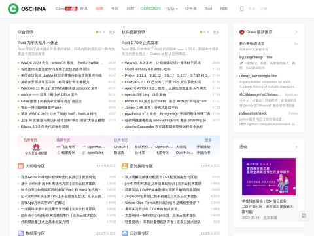Open the GOTC2023 nav link
The width and height of the screenshot is (314, 236).
150,9
